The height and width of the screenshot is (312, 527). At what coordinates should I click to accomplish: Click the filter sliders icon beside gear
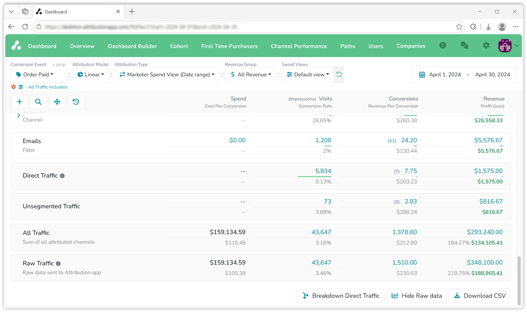[x=21, y=87]
